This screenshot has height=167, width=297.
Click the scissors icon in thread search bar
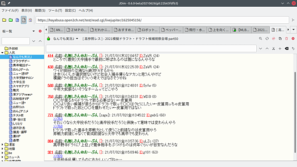[x=273, y=48]
